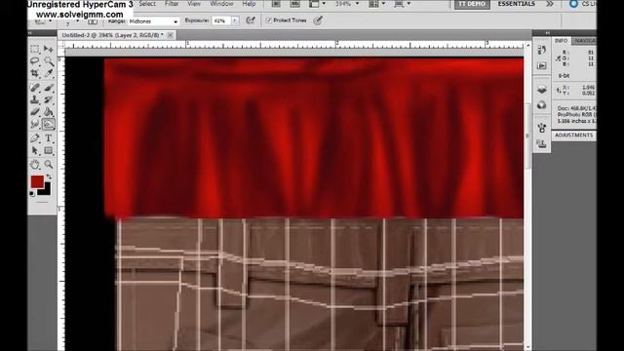This screenshot has height=351, width=624.
Task: Select the Hand tool
Action: [x=35, y=164]
